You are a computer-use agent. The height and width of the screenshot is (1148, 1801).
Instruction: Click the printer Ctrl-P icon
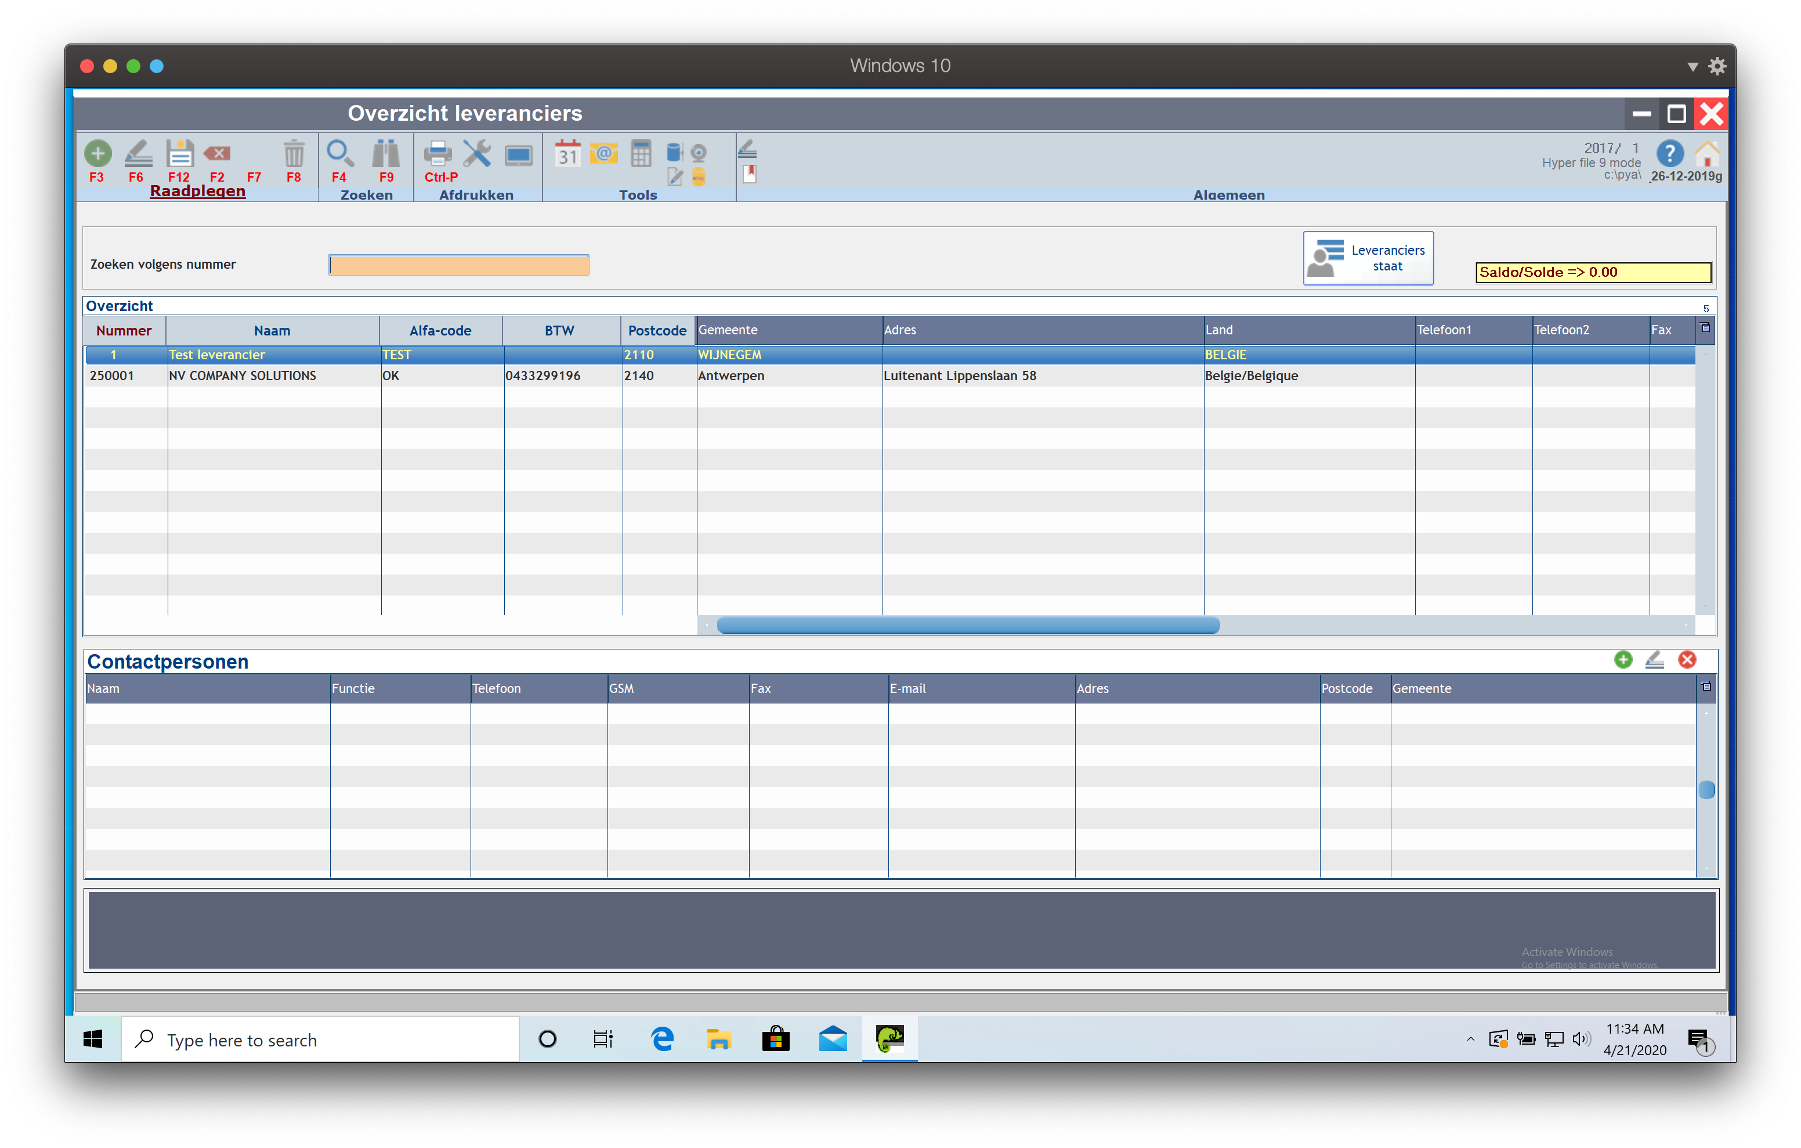(437, 153)
